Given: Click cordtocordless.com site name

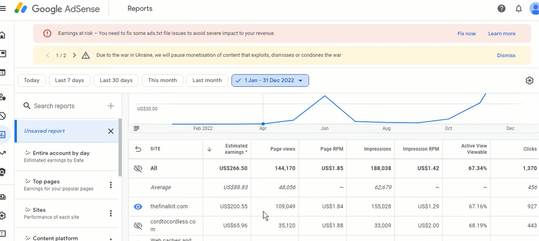Looking at the screenshot, I should 173,225.
